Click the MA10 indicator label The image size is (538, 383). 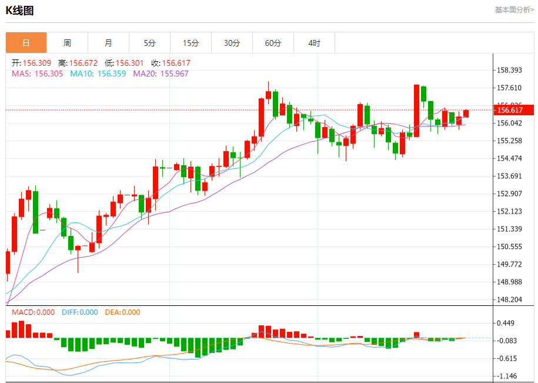[98, 74]
